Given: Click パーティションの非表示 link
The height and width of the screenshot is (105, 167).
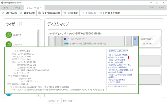Looking at the screenshot, I should point(117,80).
